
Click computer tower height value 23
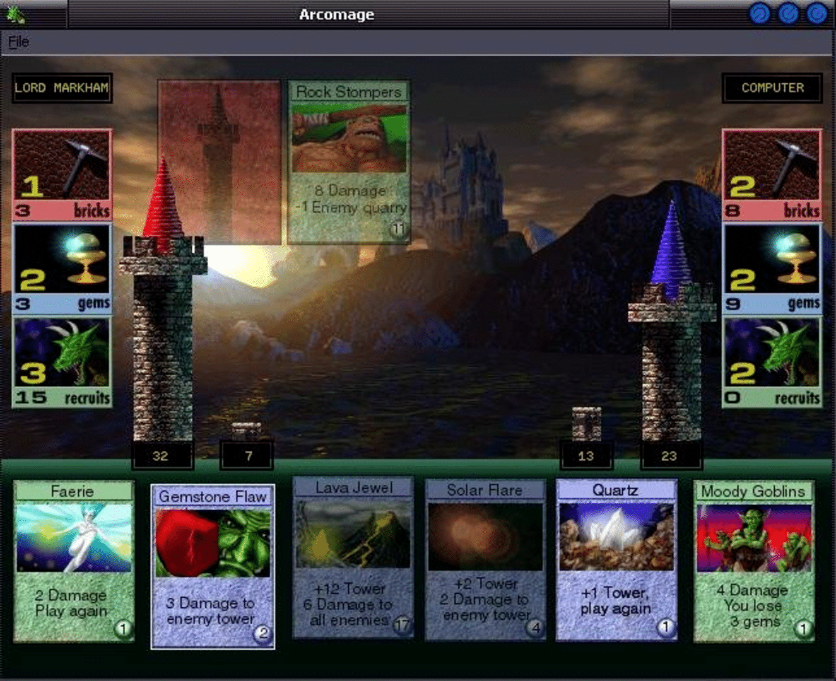pos(669,456)
